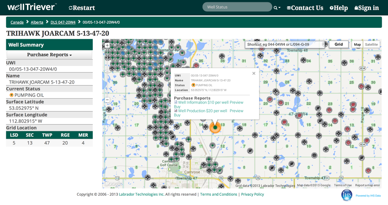Click the PUMPING OIL status icon in sidebar

coord(11,95)
